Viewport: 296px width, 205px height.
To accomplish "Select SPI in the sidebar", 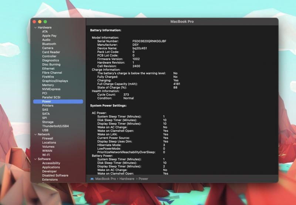I will [x=44, y=118].
